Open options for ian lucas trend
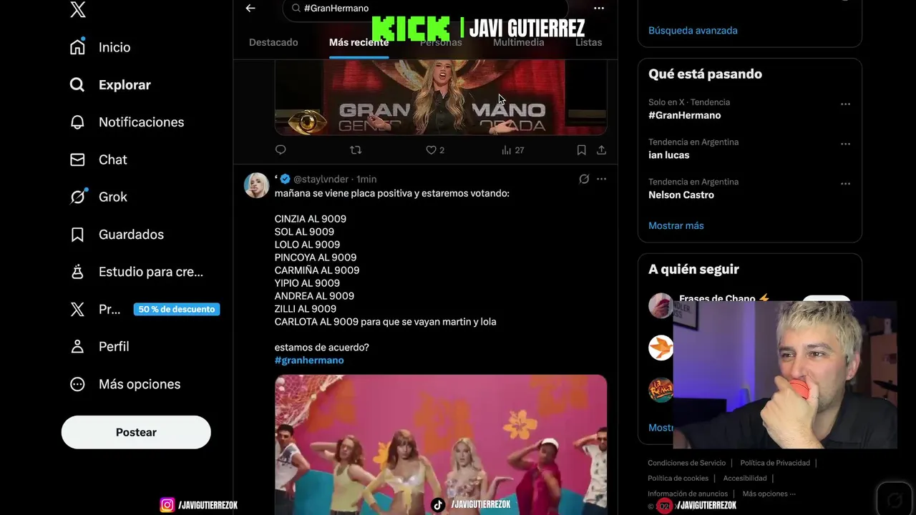The image size is (916, 515). tap(845, 144)
